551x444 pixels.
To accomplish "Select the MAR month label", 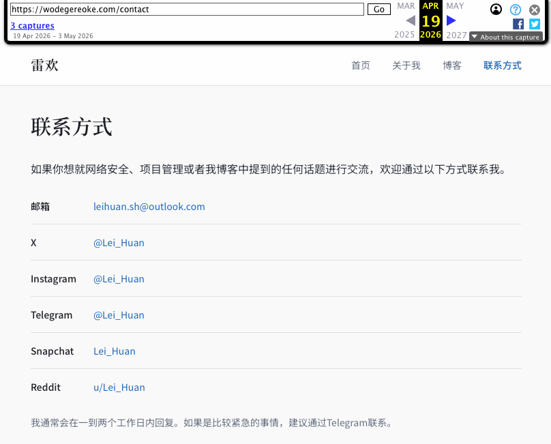I will pyautogui.click(x=406, y=6).
